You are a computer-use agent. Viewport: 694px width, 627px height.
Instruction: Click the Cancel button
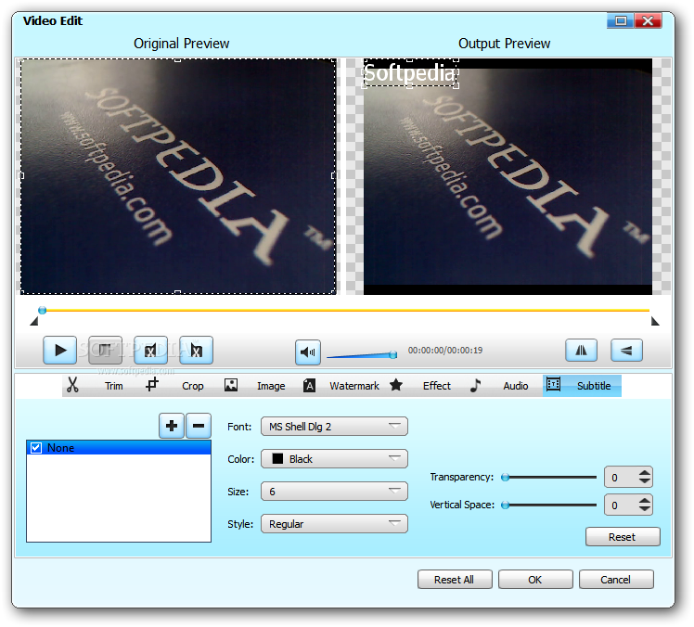point(616,580)
